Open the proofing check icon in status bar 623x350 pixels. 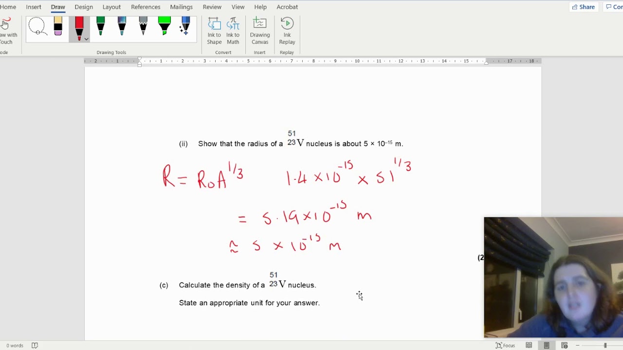click(x=35, y=346)
